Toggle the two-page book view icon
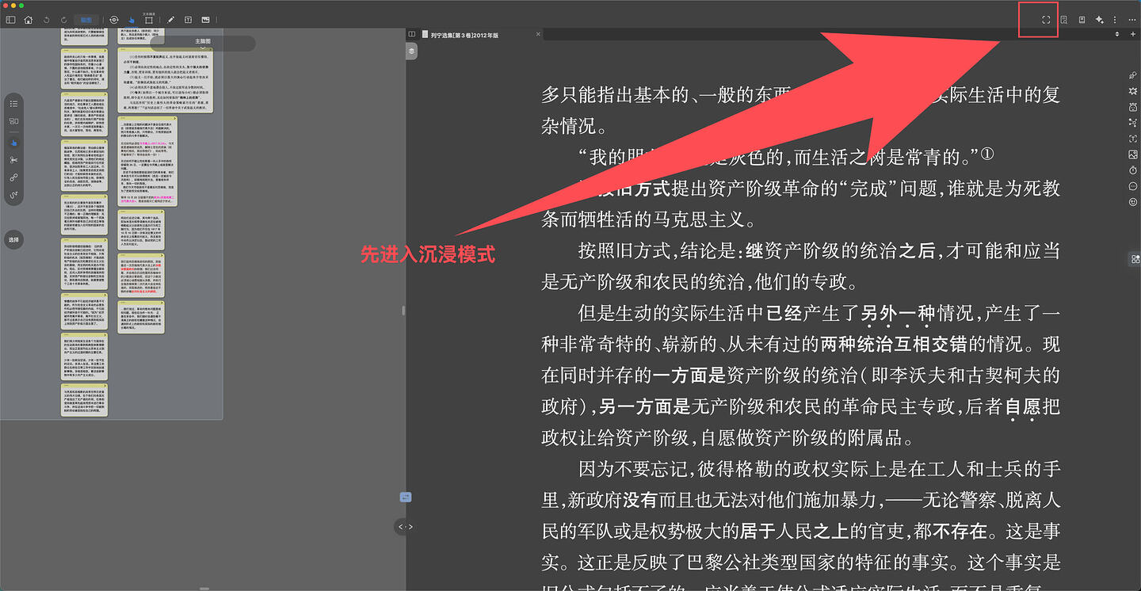The image size is (1141, 591). [411, 35]
